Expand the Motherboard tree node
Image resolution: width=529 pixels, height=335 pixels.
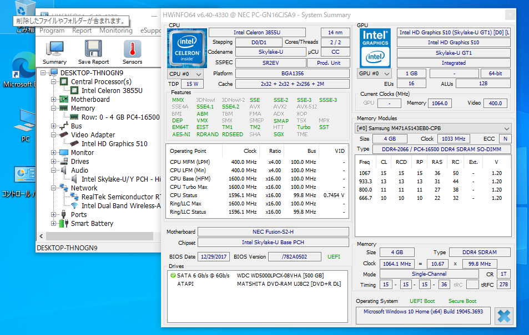[54, 100]
